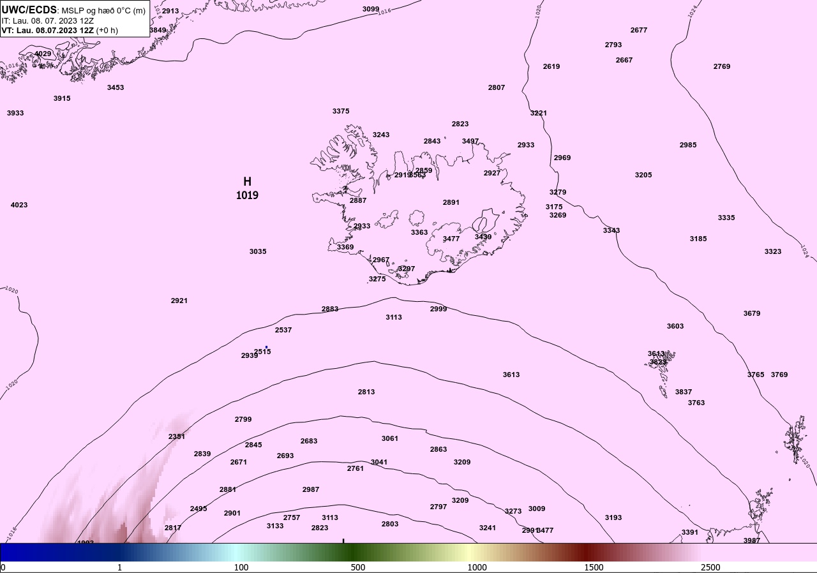Click the 3391 height value
The width and height of the screenshot is (817, 573).
pyautogui.click(x=690, y=532)
